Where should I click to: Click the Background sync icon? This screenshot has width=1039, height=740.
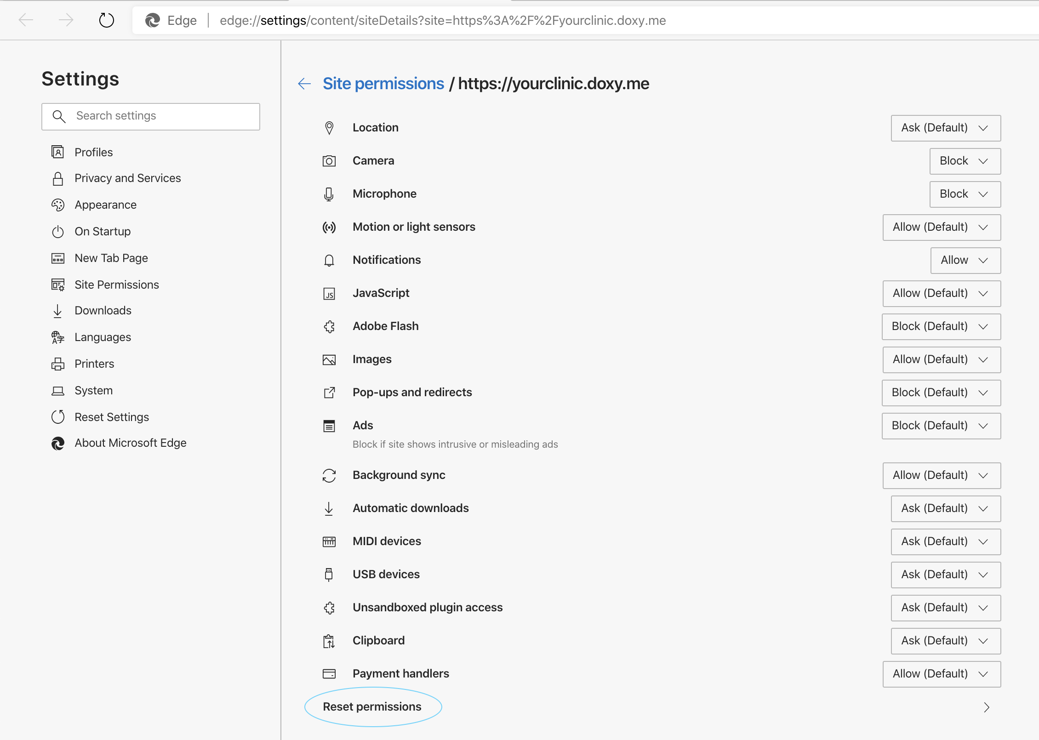click(329, 475)
